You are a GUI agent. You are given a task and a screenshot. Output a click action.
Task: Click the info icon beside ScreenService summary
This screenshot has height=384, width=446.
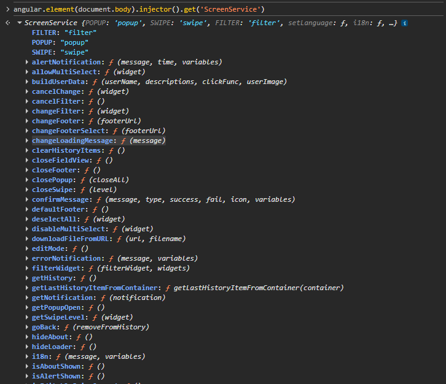pos(405,23)
